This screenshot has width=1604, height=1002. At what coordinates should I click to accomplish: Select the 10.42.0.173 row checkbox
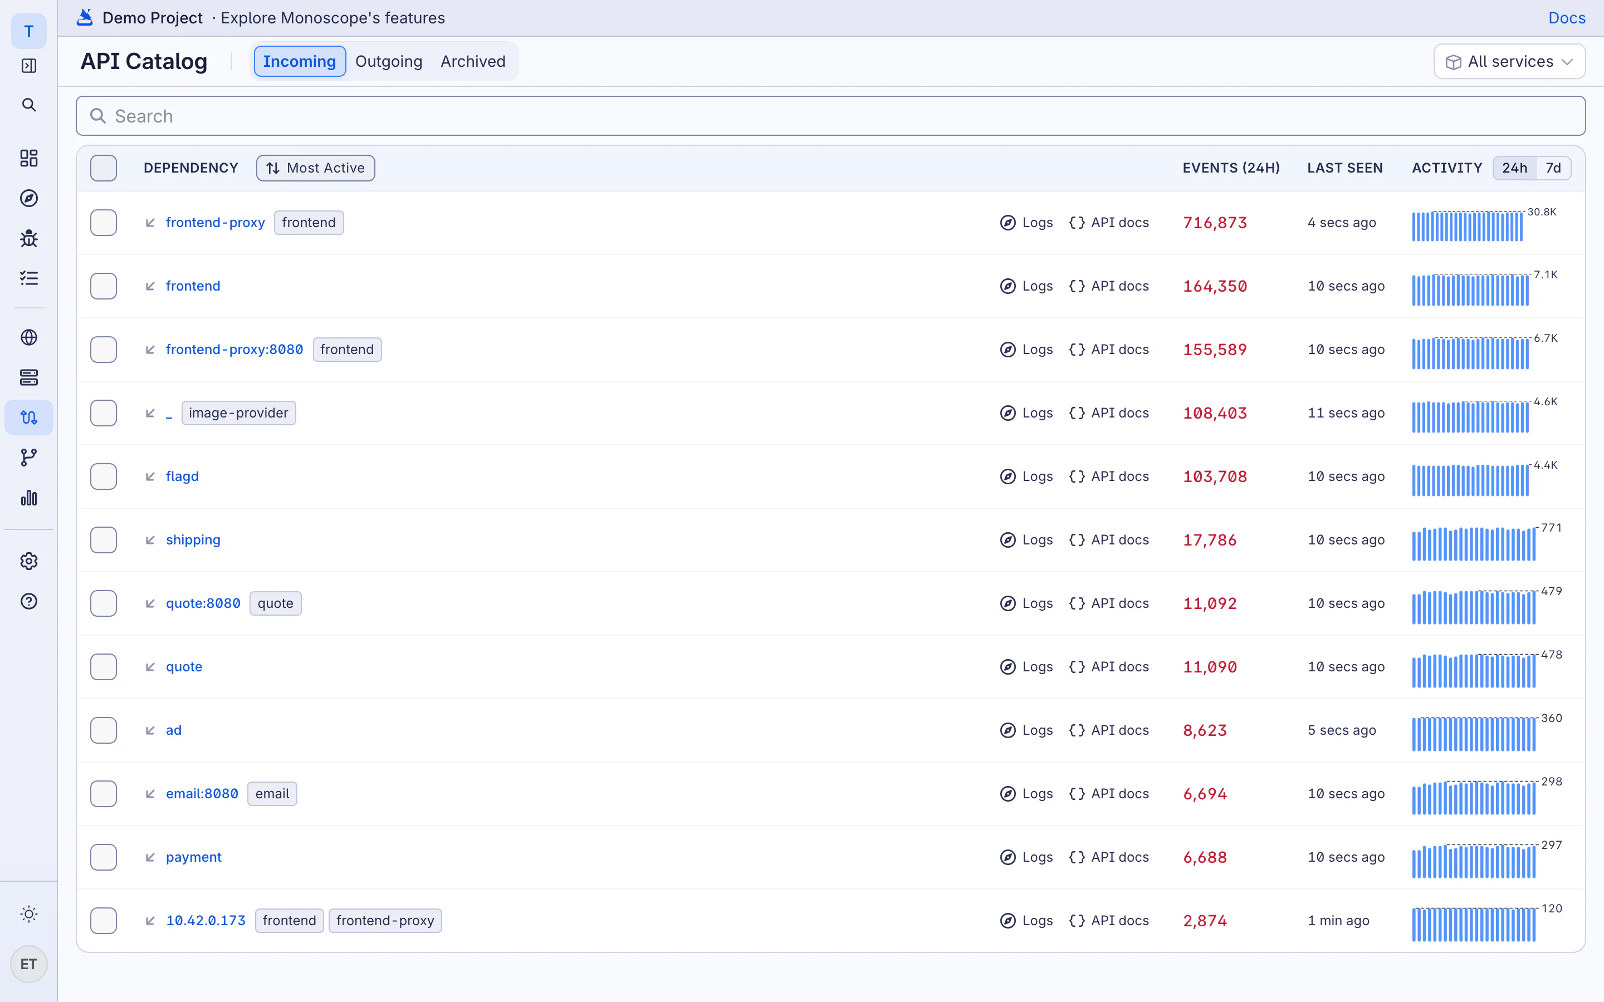(104, 921)
